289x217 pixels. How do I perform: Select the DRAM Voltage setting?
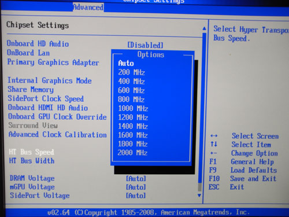(32, 178)
